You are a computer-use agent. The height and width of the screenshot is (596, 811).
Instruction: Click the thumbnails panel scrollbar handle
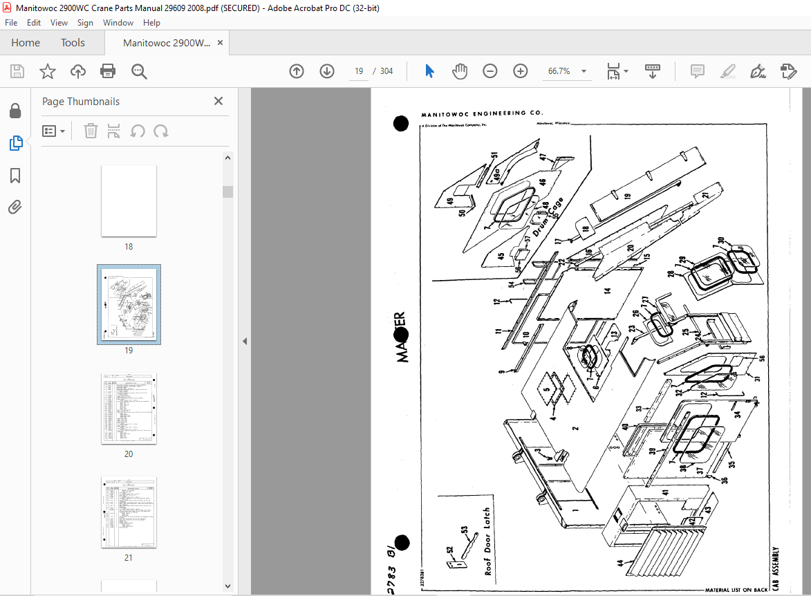click(227, 192)
